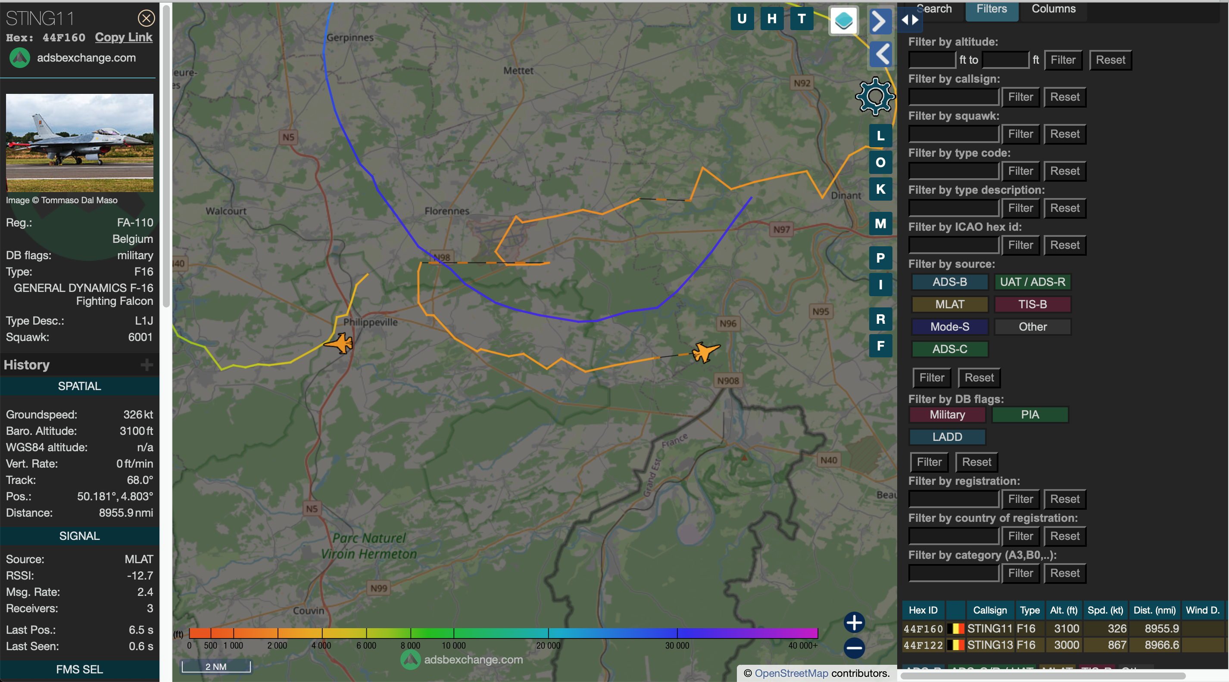Click the right chevron arrow button
Screen dimensions: 1229x682
(x=880, y=21)
